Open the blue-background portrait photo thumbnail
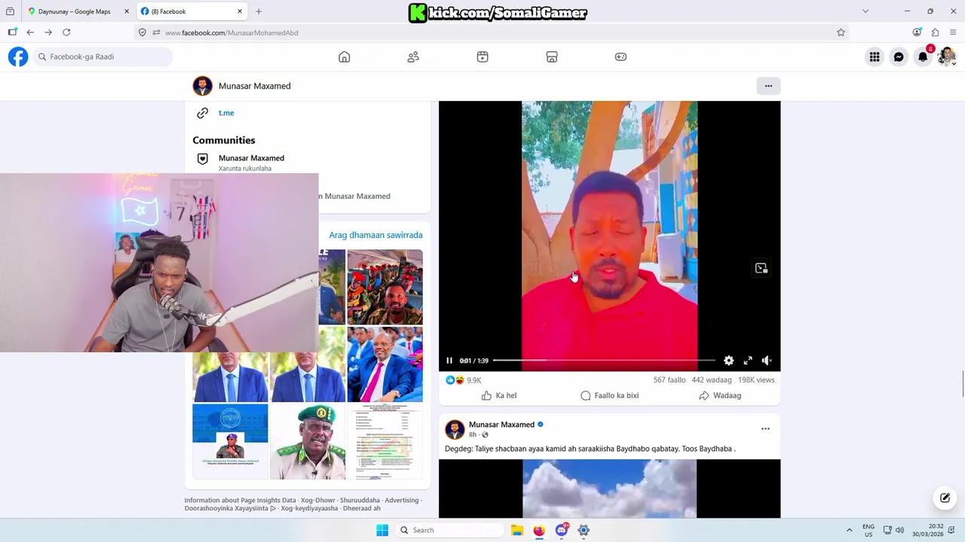965x542 pixels. point(230,442)
